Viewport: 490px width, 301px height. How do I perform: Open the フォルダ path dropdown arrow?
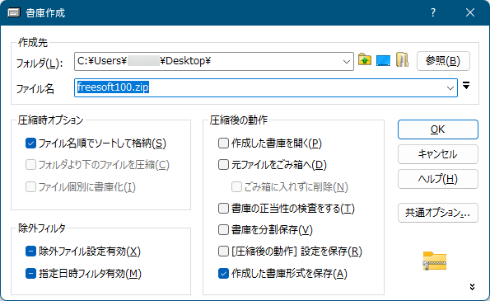(346, 62)
